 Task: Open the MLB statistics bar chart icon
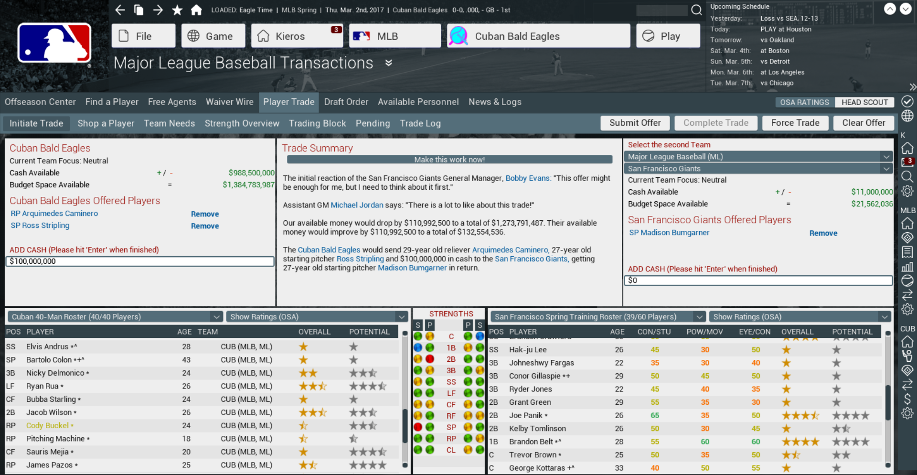click(x=907, y=267)
